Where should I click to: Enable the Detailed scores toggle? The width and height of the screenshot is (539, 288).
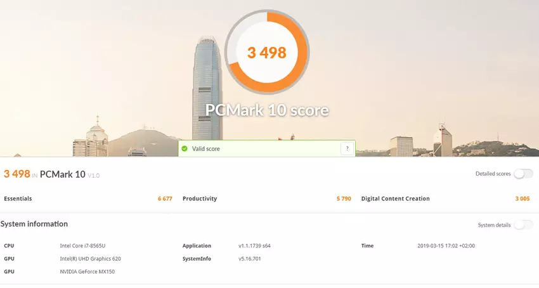523,174
